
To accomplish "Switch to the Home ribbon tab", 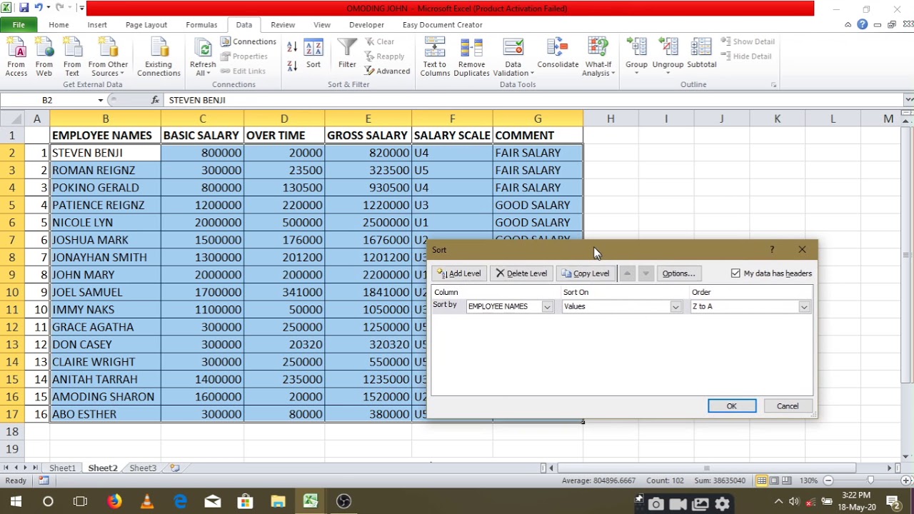I will (59, 24).
